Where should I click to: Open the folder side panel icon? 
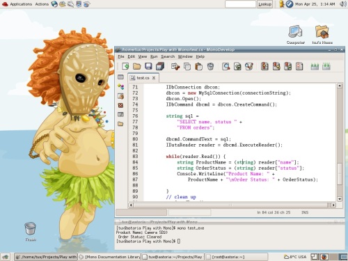(120, 124)
